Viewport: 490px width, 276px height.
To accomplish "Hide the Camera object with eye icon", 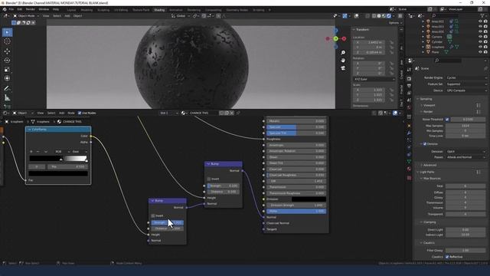I will [480, 37].
